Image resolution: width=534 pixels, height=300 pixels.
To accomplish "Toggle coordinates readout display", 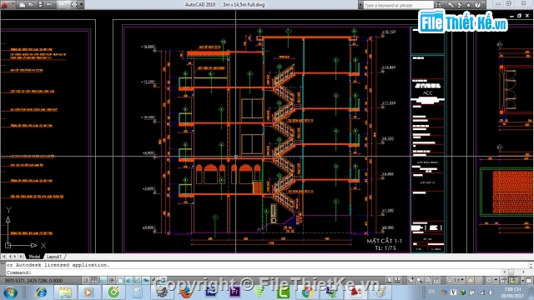I will (33, 281).
